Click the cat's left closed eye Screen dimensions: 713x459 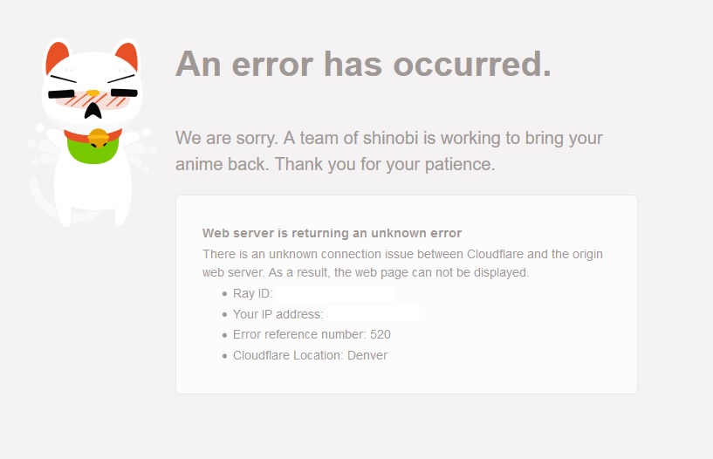pyautogui.click(x=61, y=94)
